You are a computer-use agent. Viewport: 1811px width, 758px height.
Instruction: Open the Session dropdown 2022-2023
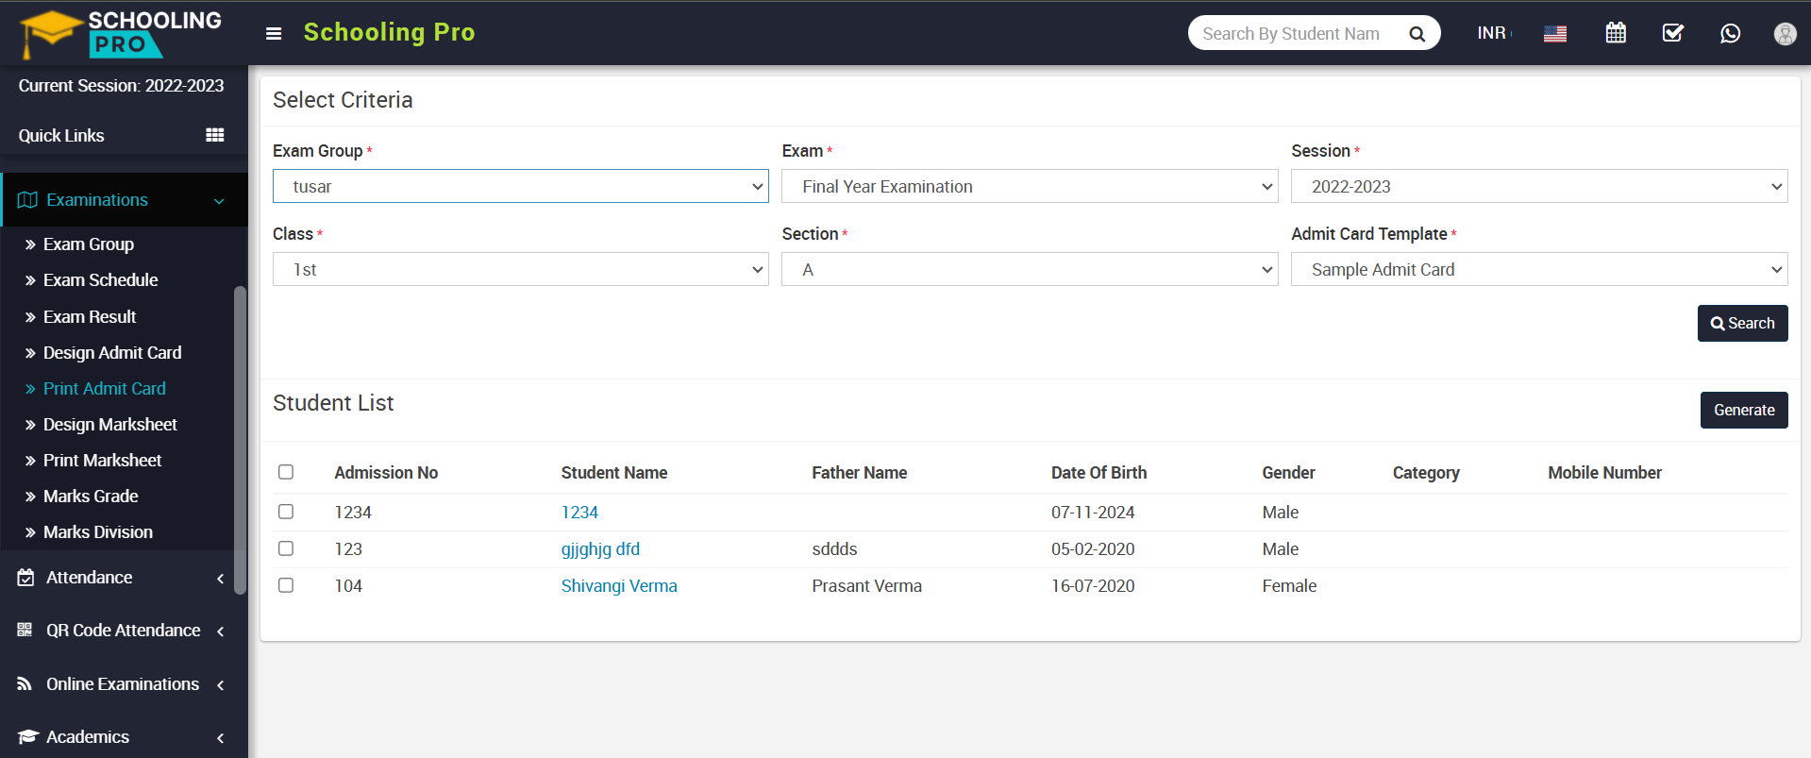1539,186
